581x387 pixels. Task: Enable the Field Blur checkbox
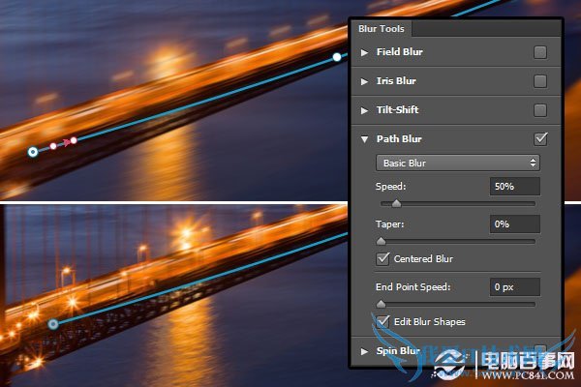540,52
